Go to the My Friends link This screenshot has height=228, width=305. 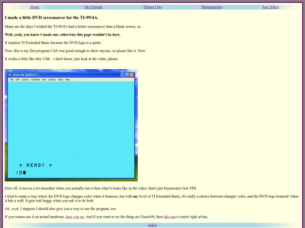point(93,7)
